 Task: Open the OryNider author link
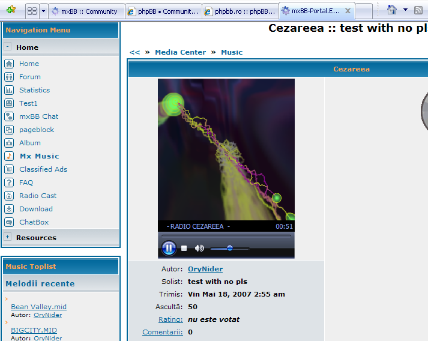tap(205, 269)
